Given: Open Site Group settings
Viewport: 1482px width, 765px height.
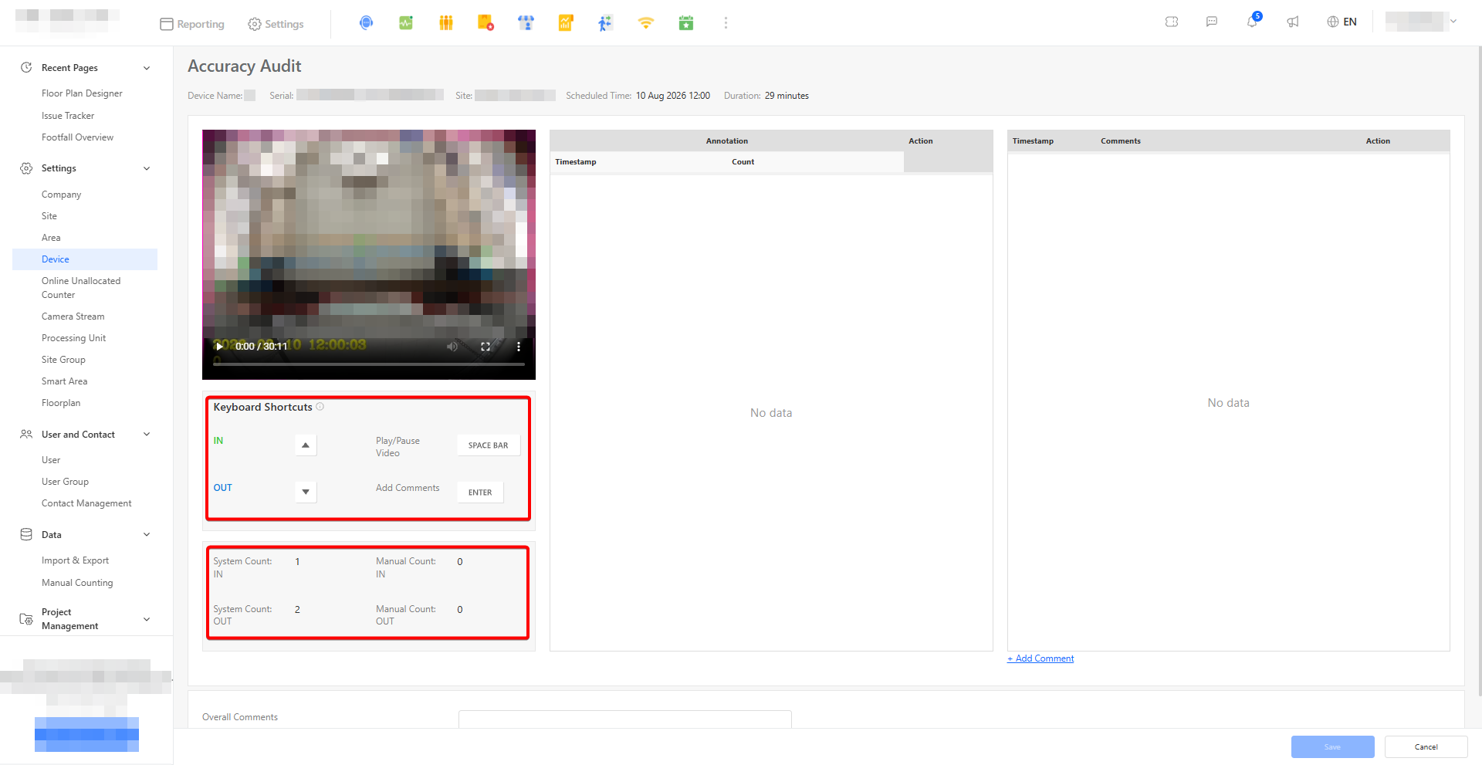Looking at the screenshot, I should [63, 360].
